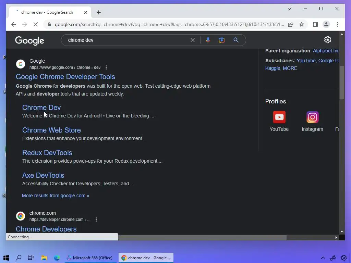This screenshot has height=263, width=351.
Task: Bookmark this tab with the star
Action: [x=302, y=24]
